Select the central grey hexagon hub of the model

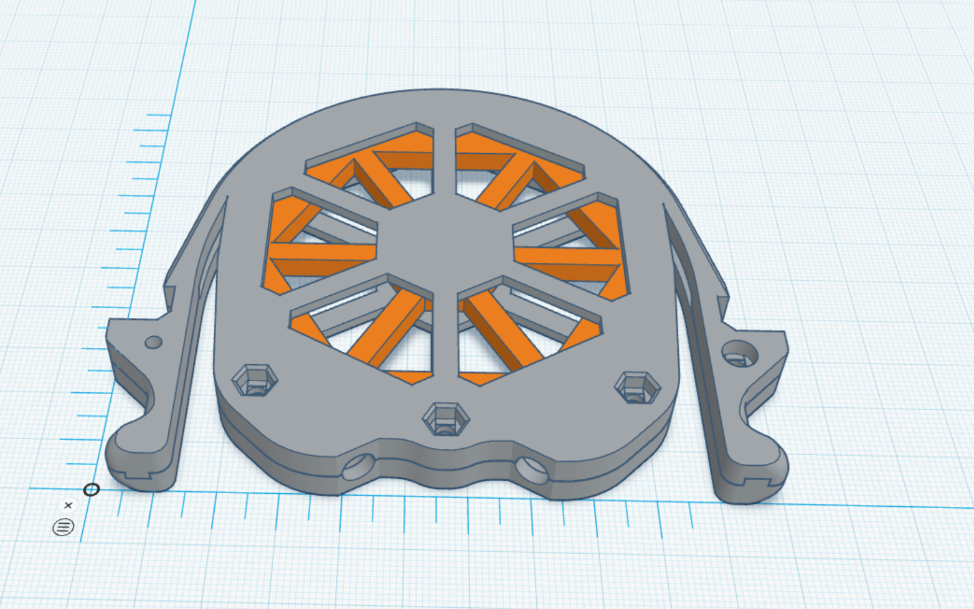coord(445,243)
